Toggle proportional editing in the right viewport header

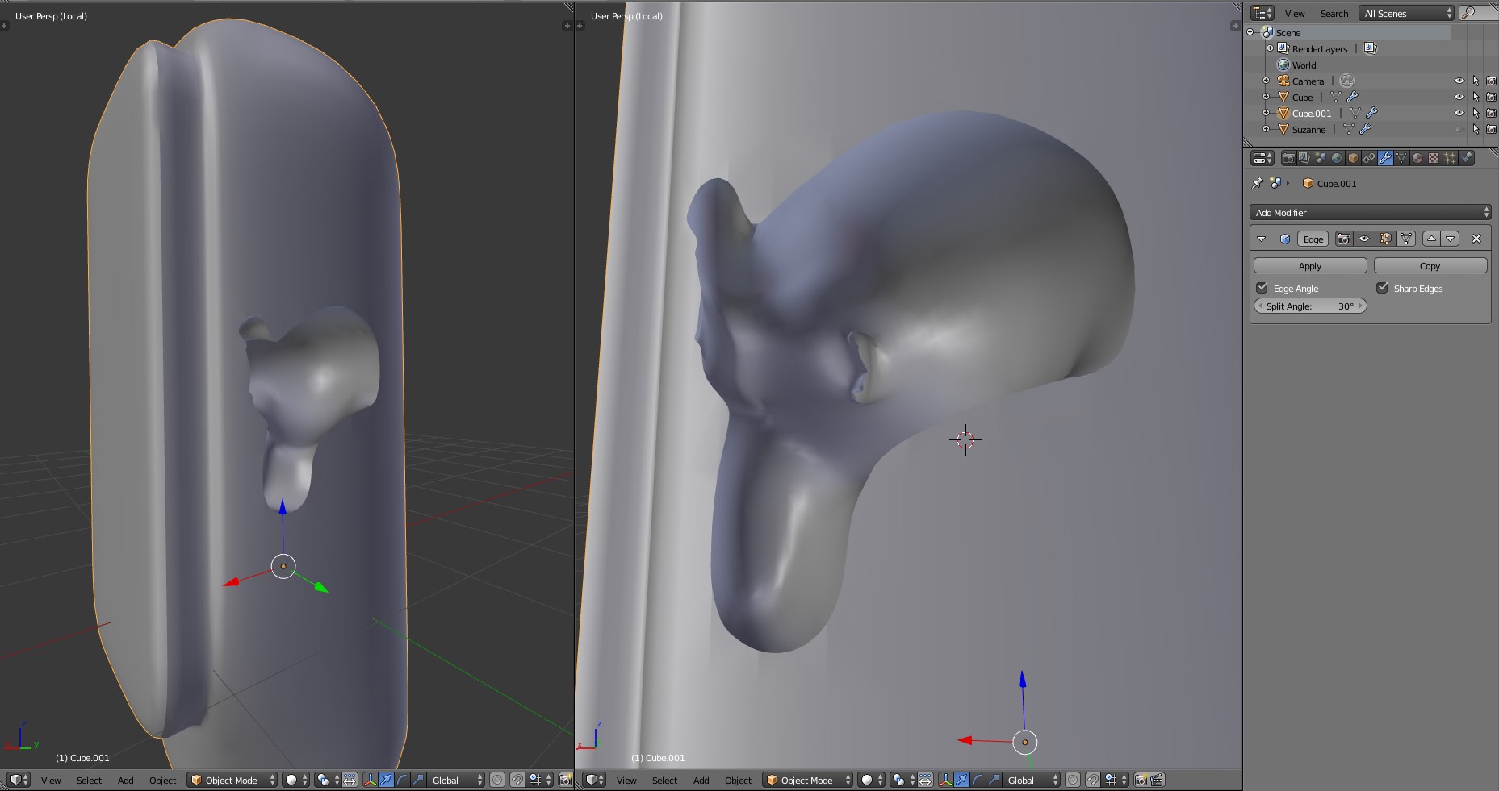pos(1073,780)
